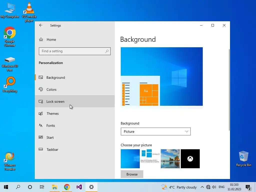The width and height of the screenshot is (256, 192).
Task: Select the Windows 10 Fres drive icon
Action: 10,64
